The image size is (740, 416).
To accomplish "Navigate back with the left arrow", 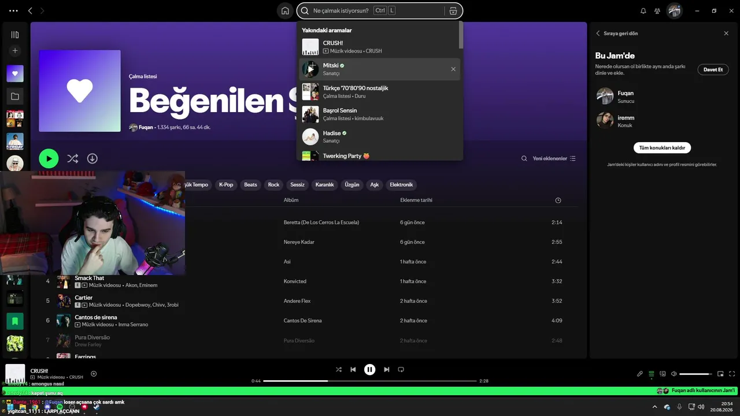I will [x=30, y=11].
